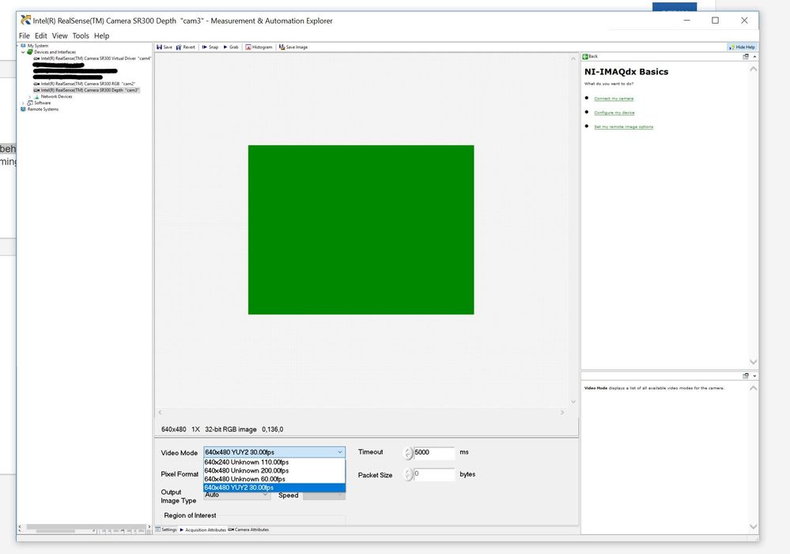Choose 640x480 Unknown 60.00fps video mode
The height and width of the screenshot is (554, 790).
pyautogui.click(x=274, y=479)
